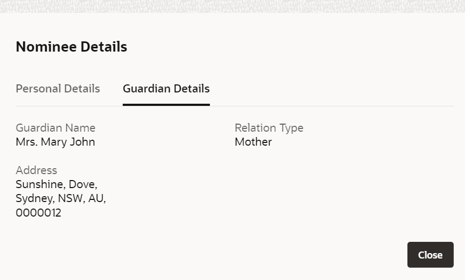This screenshot has width=465, height=280.
Task: Close the Nominee Details dialog
Action: tap(430, 255)
